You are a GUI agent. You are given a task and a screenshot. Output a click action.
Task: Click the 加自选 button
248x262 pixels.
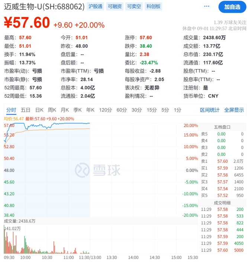(232, 7)
